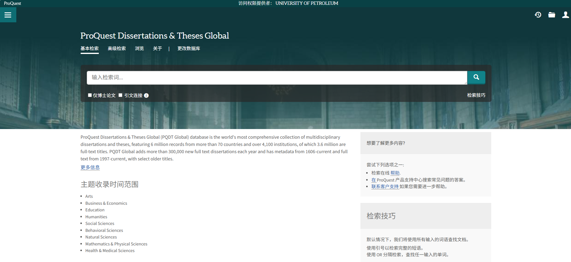
Task: Click the magnifier search button
Action: (476, 77)
